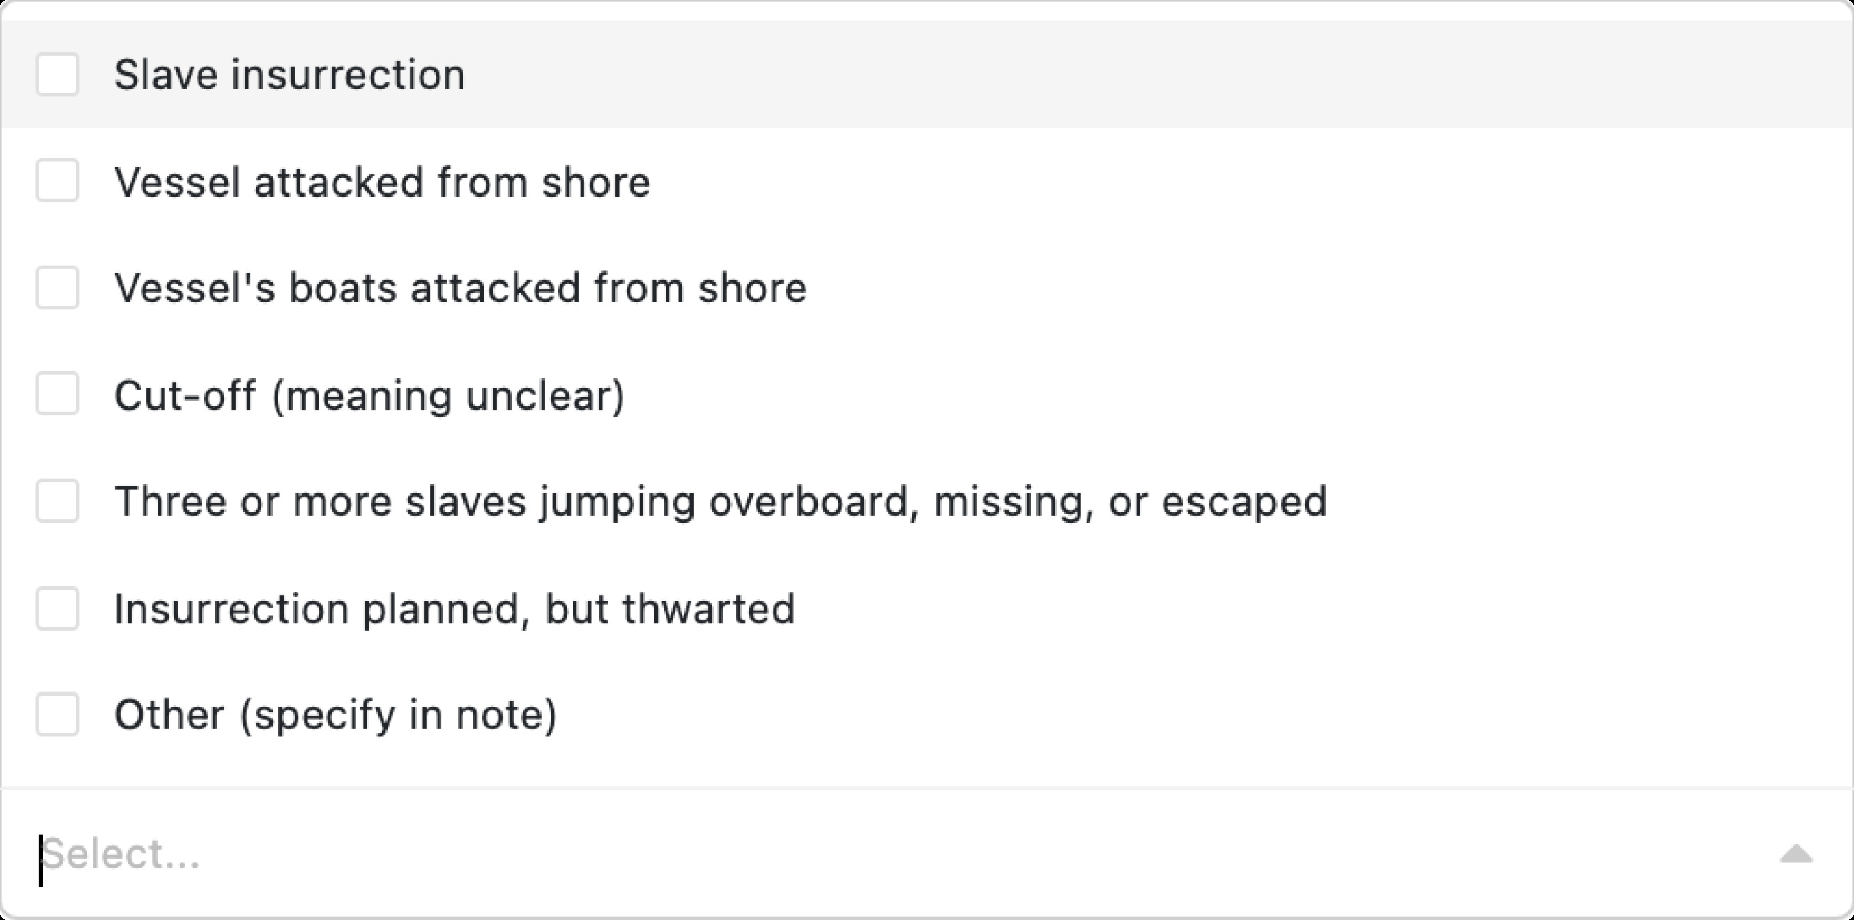Tick the Insurrection planned, but thwarted checkbox
Image resolution: width=1854 pixels, height=920 pixels.
[58, 608]
